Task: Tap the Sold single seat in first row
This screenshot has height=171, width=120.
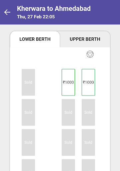Action: pos(28,82)
